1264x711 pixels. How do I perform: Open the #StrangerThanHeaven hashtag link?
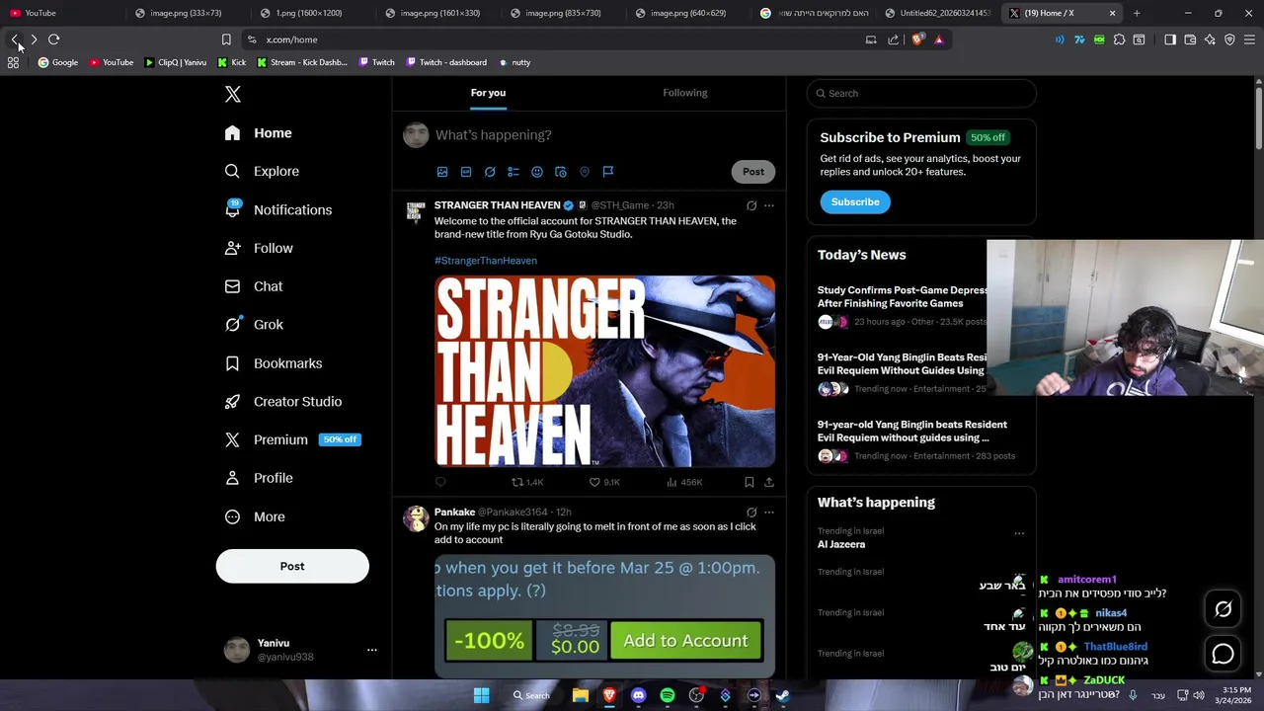tap(486, 261)
